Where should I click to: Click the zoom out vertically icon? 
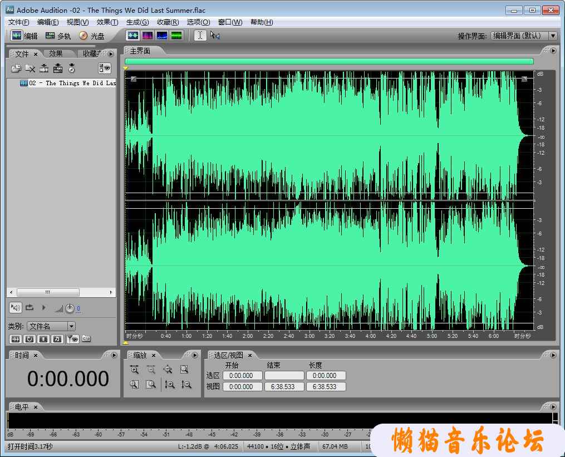pos(186,385)
